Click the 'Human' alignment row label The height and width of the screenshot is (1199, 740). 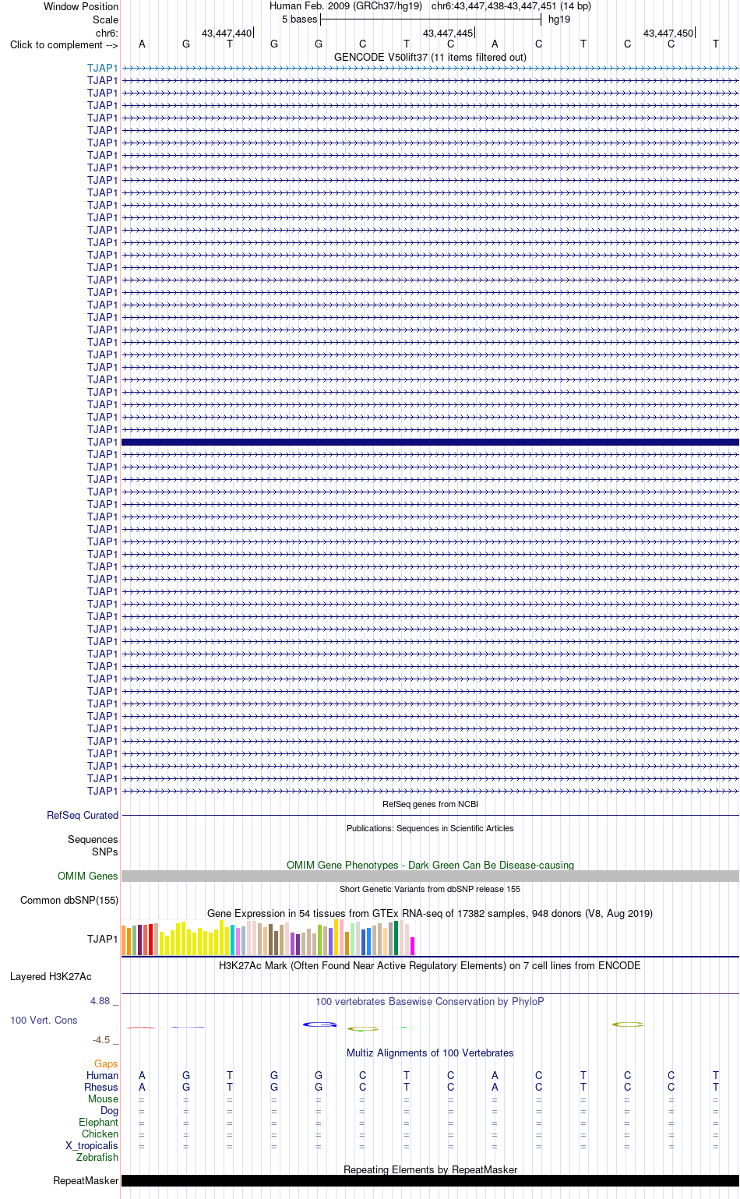tap(103, 1075)
